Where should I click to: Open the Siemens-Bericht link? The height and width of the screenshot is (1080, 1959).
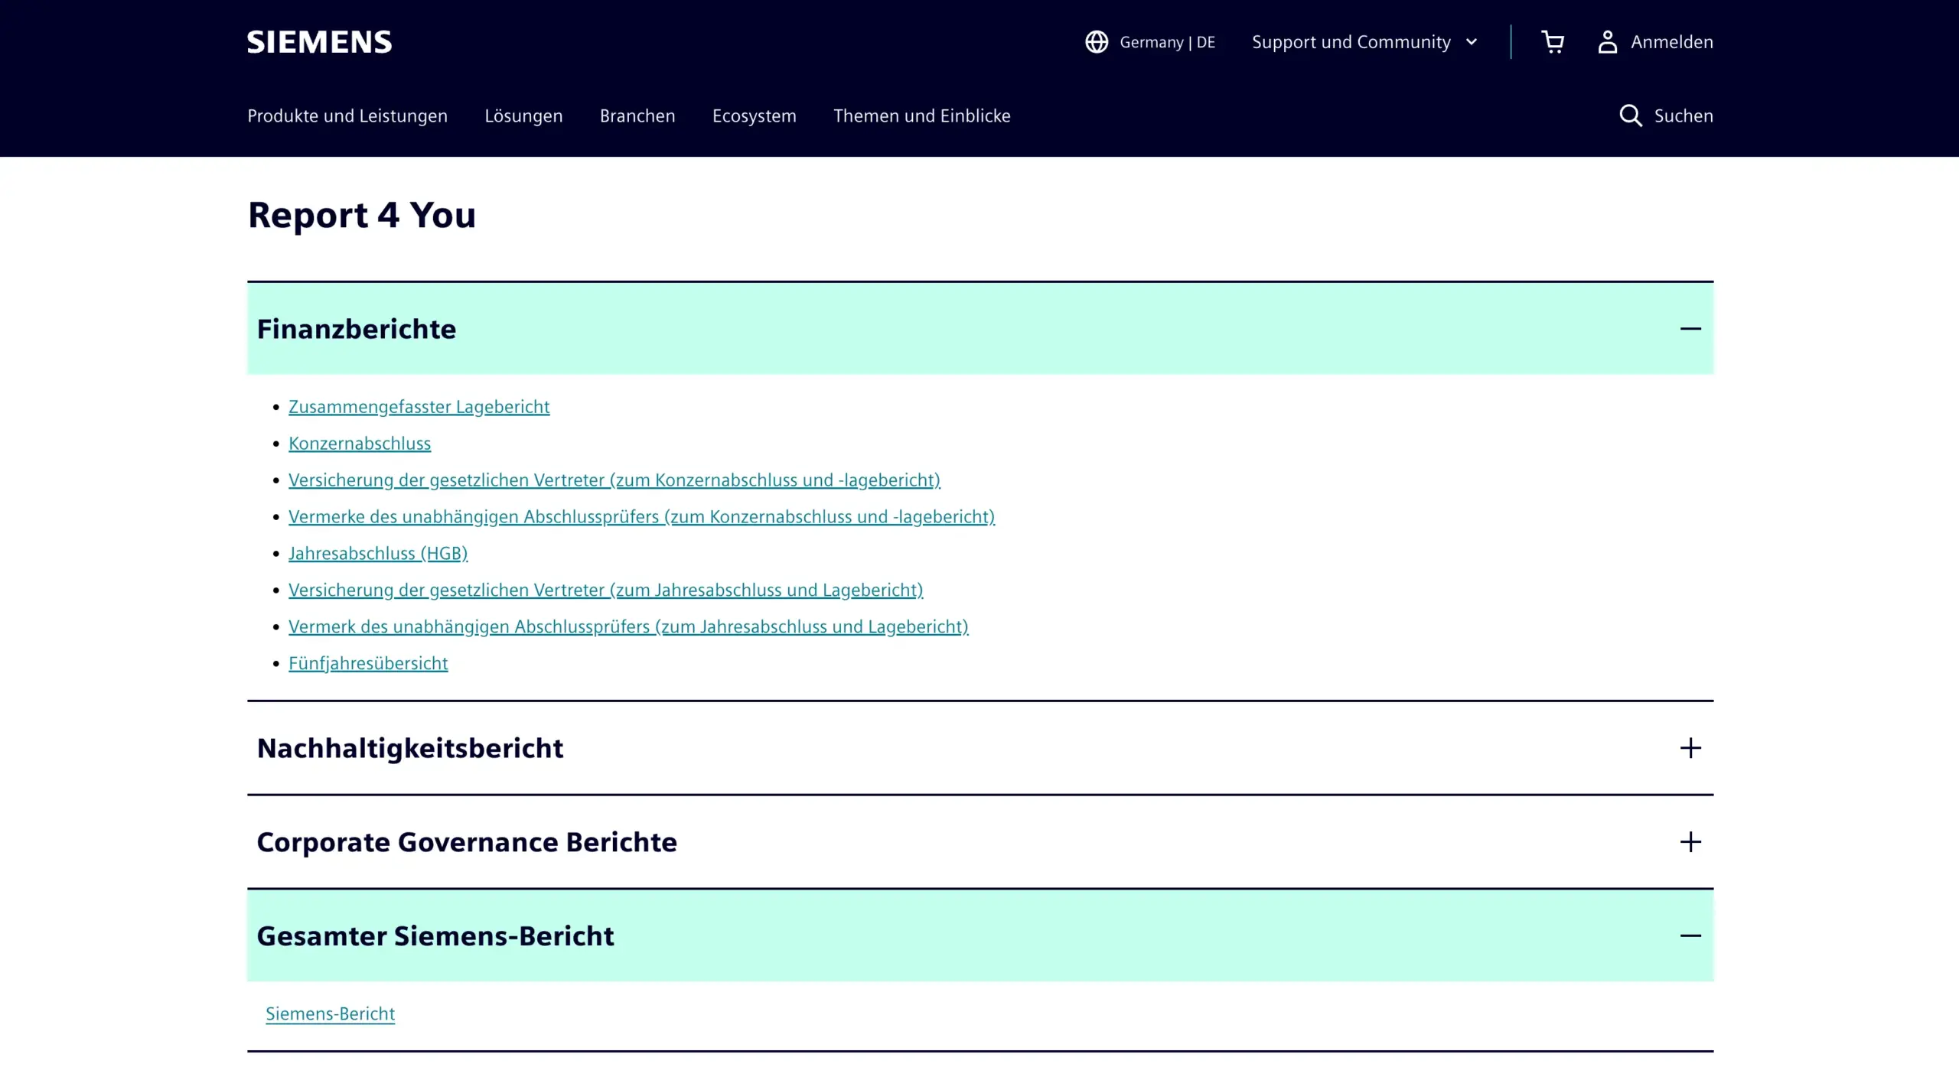point(330,1013)
